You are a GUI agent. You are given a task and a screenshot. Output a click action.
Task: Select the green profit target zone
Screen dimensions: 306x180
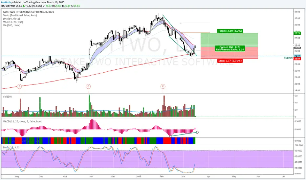[229, 40]
